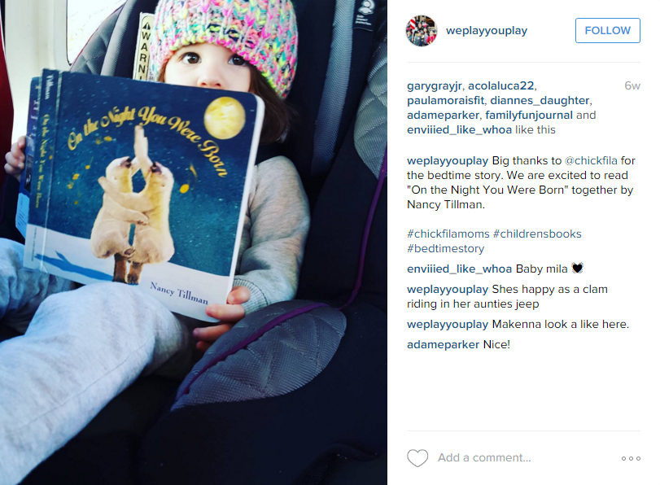Open the weplayyouplay username in the header
The image size is (660, 485).
click(x=486, y=31)
